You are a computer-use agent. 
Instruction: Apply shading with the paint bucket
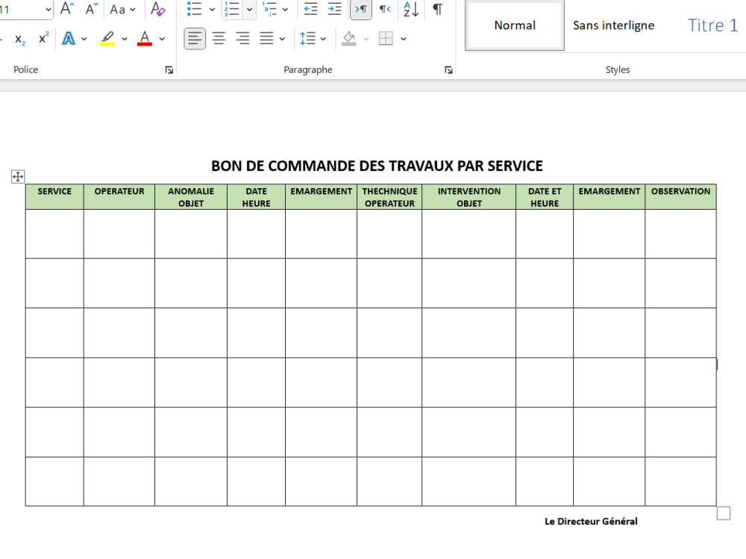click(348, 39)
